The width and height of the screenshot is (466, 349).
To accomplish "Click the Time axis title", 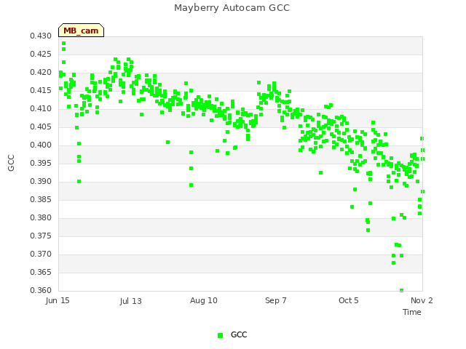I will pyautogui.click(x=412, y=312).
